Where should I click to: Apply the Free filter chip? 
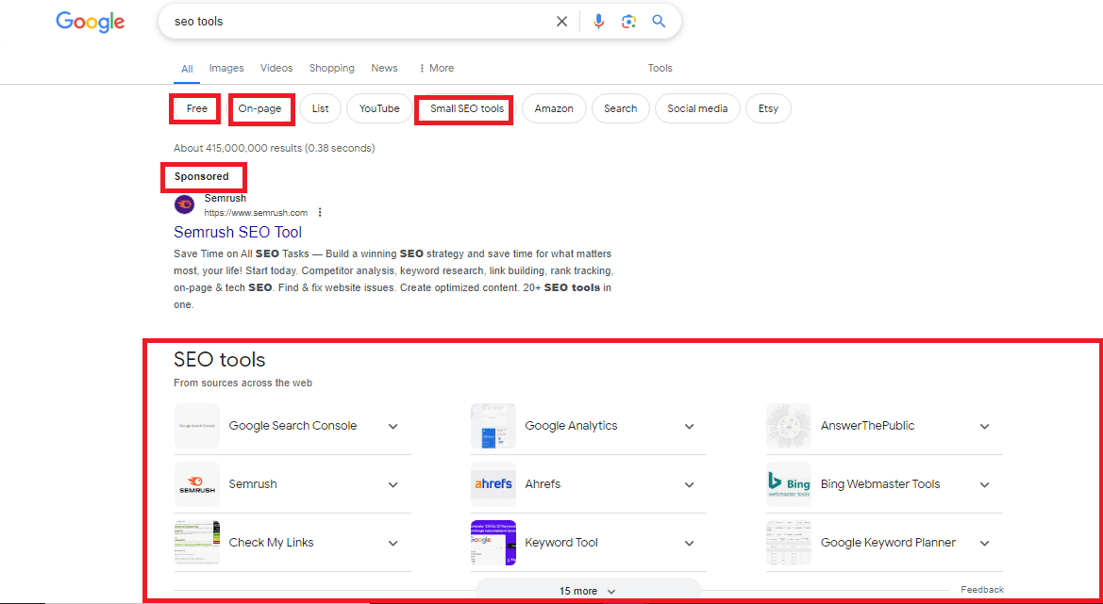pyautogui.click(x=196, y=109)
